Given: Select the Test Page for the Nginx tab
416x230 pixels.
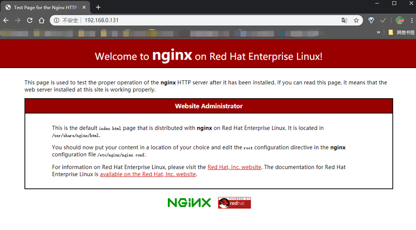Looking at the screenshot, I should tap(45, 7).
